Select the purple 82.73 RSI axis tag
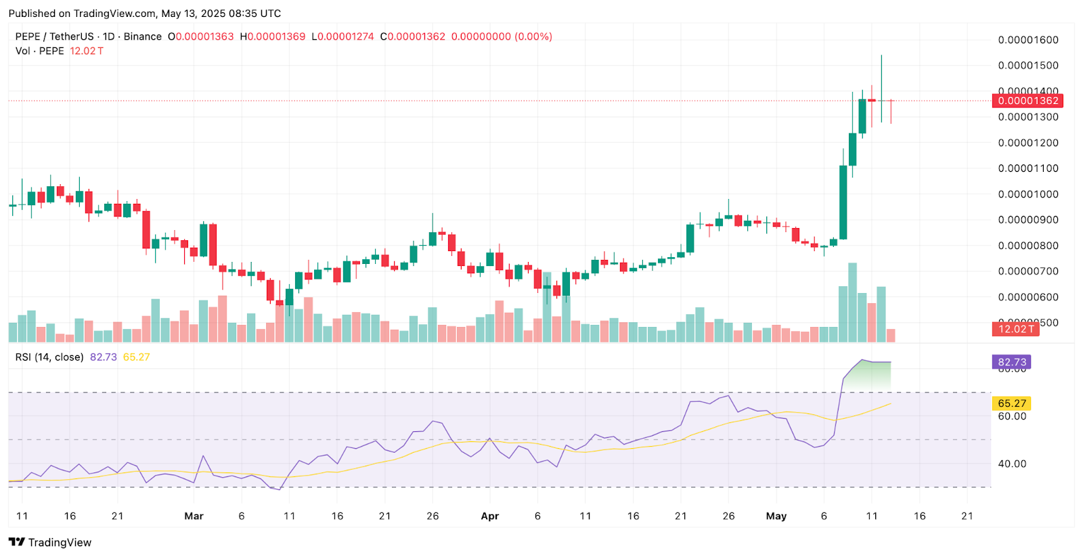This screenshot has height=557, width=1083. (1011, 362)
